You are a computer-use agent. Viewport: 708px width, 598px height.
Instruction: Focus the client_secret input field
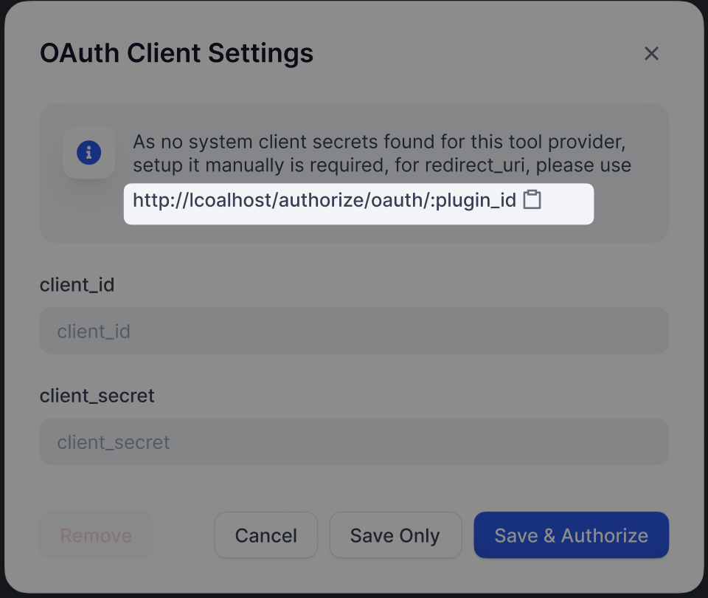click(354, 442)
